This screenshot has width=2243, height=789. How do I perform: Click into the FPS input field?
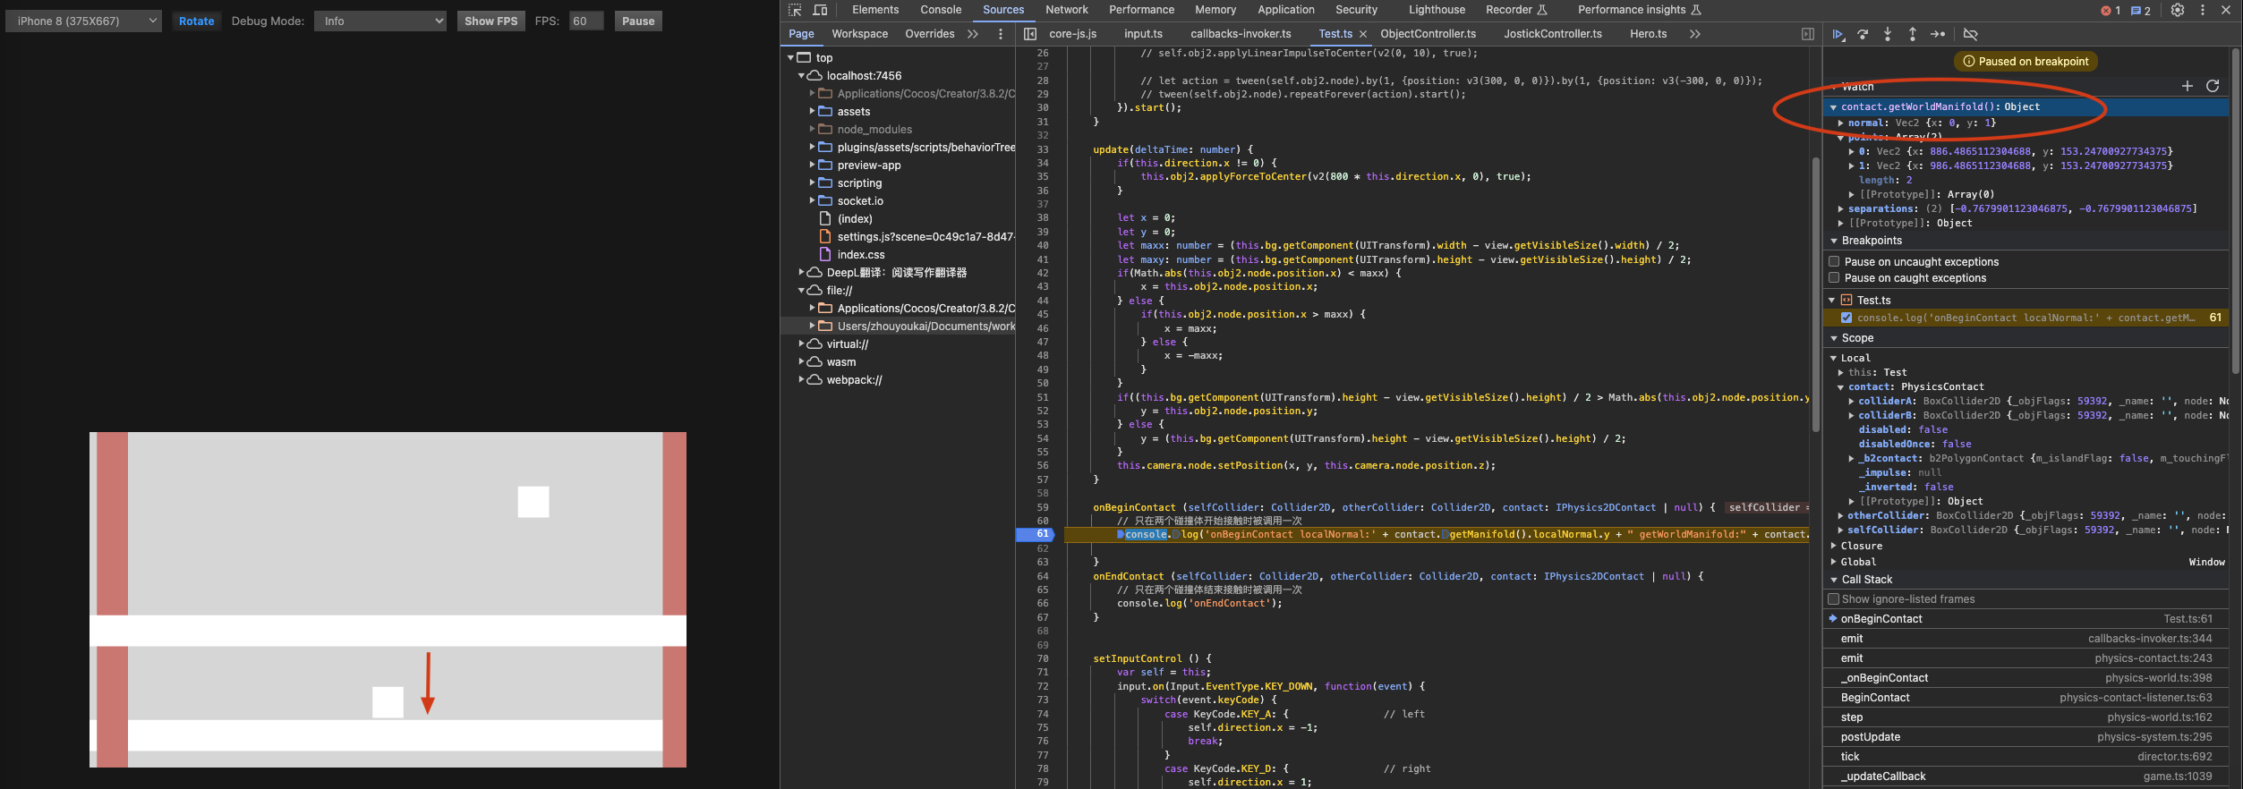click(586, 21)
